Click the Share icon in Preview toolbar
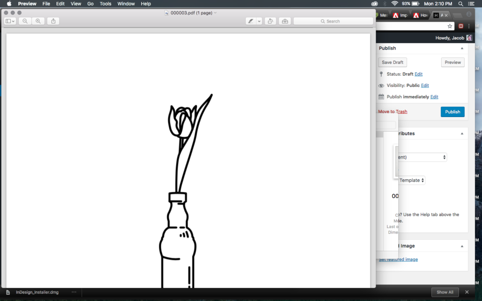Image resolution: width=482 pixels, height=301 pixels. pos(53,21)
